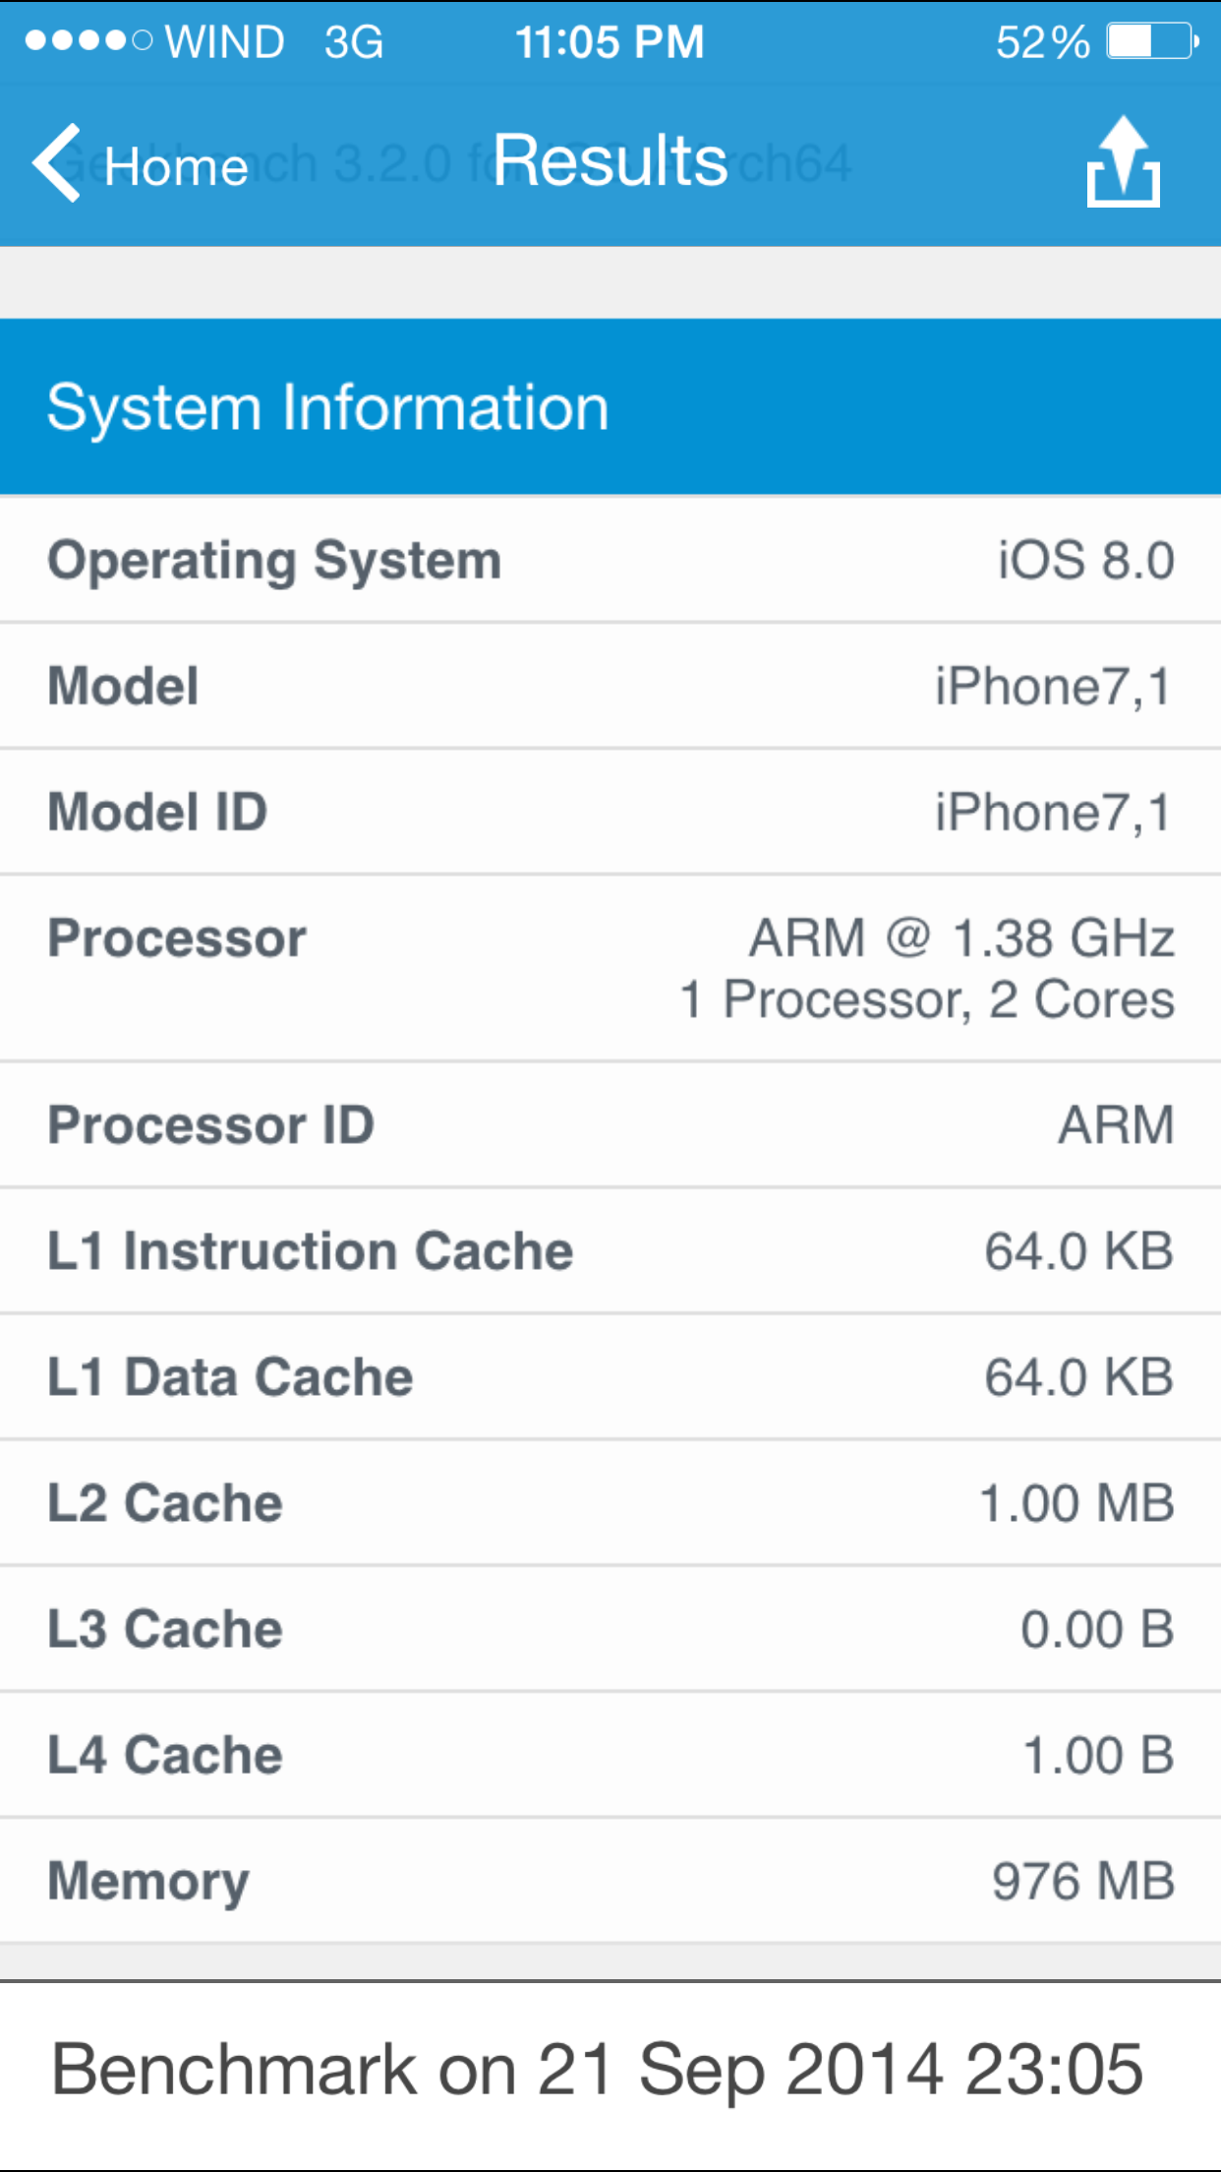Viewport: 1221px width, 2172px height.
Task: Tap the Results title
Action: (x=610, y=160)
